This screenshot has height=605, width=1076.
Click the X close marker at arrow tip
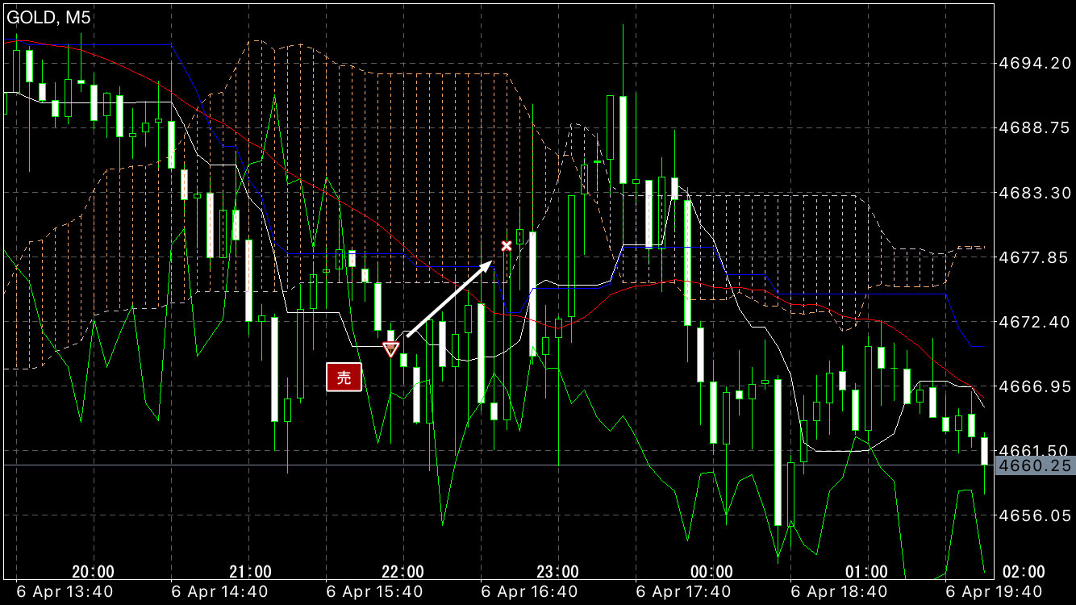click(507, 245)
